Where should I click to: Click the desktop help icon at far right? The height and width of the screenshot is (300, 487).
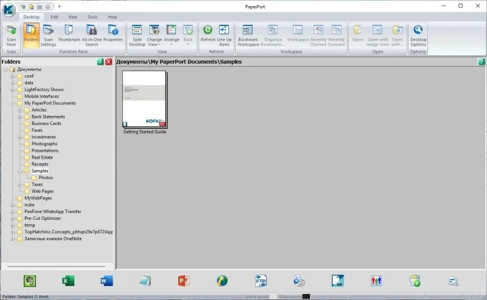click(481, 62)
